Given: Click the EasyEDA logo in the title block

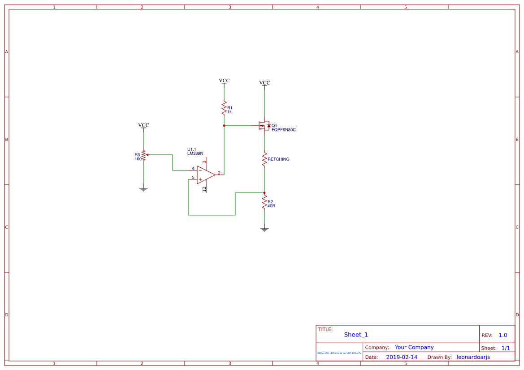Looking at the screenshot, I should point(338,353).
